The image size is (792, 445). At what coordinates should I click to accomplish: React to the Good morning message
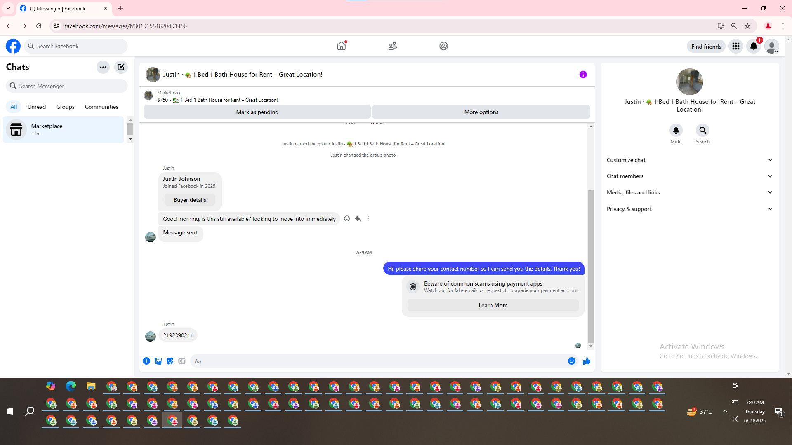click(x=347, y=219)
